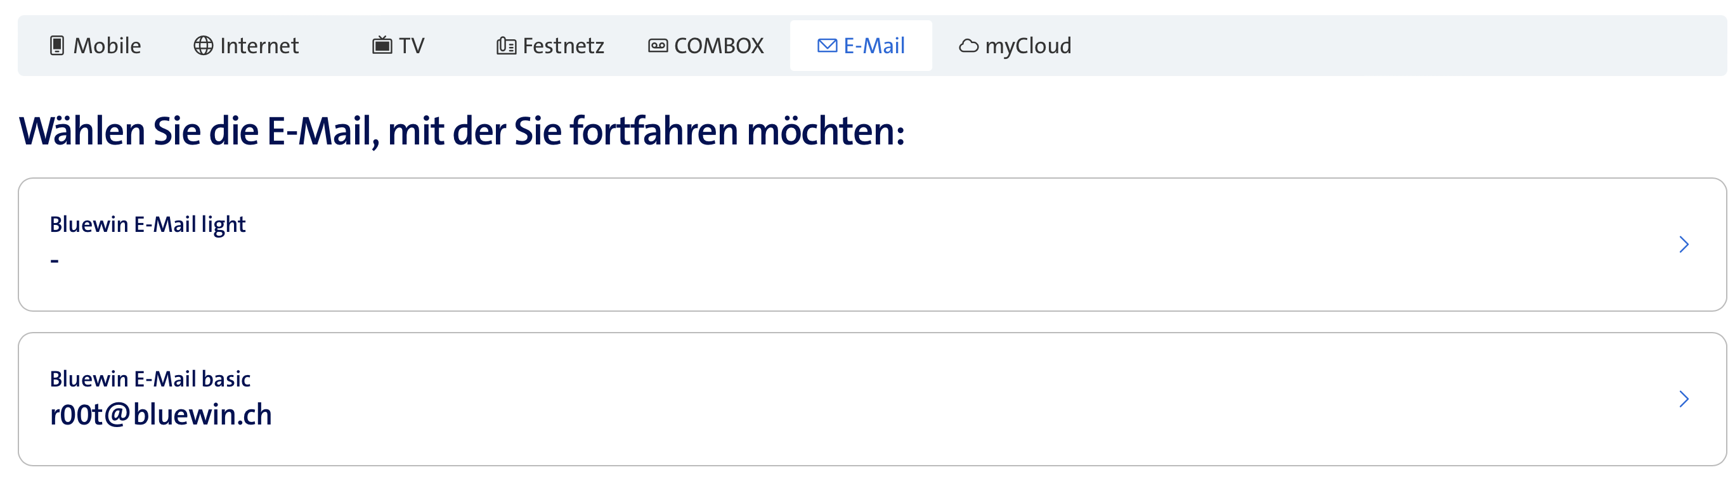Expand Bluewin E-Mail light chevron arrow
Viewport: 1735px width, 479px height.
pos(1684,244)
